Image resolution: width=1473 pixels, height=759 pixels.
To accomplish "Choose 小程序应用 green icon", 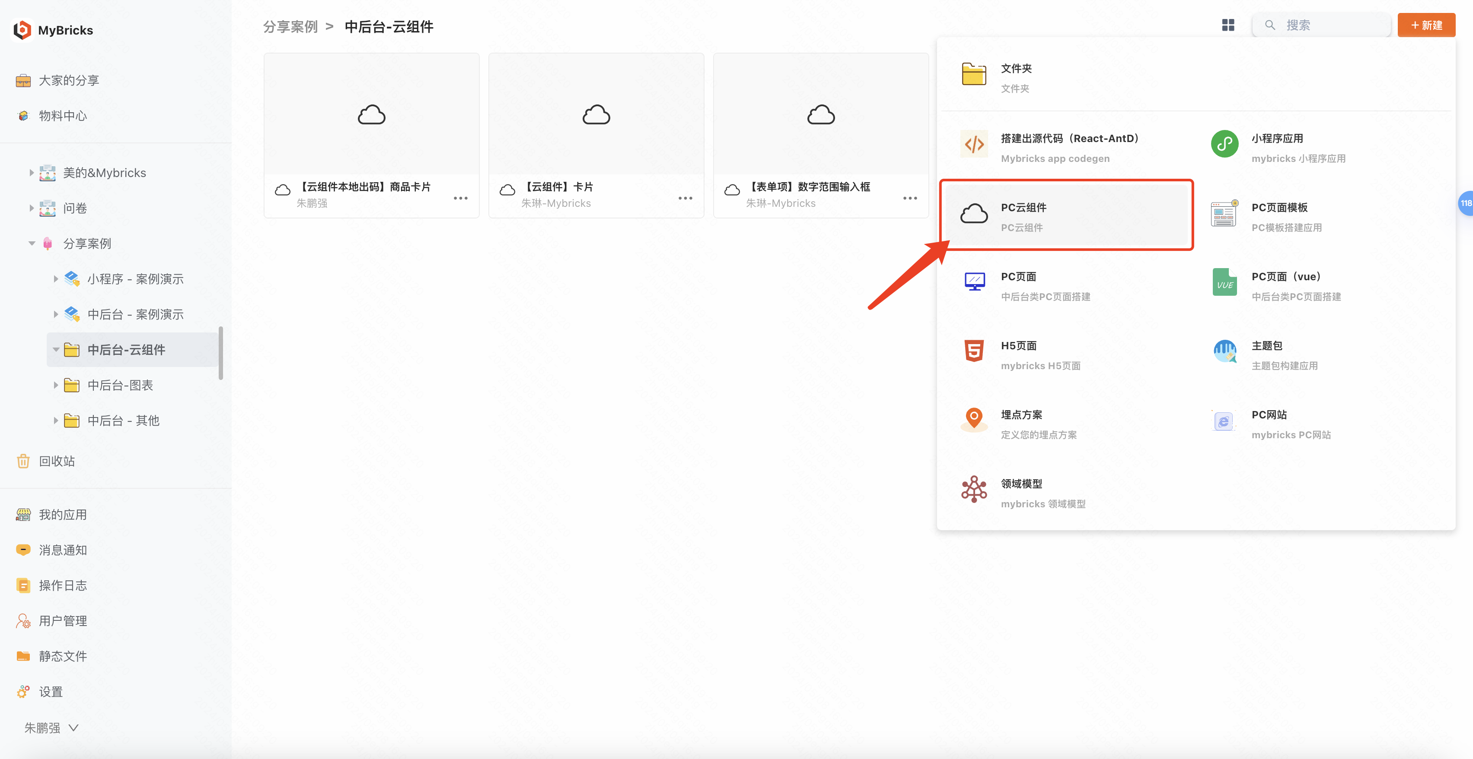I will [x=1225, y=144].
